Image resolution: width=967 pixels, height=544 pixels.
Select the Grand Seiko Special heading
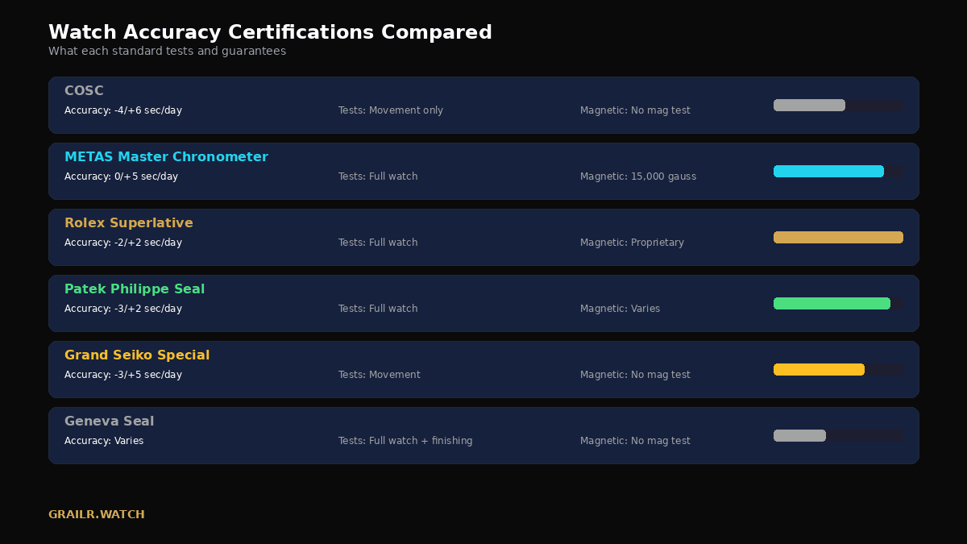[137, 355]
